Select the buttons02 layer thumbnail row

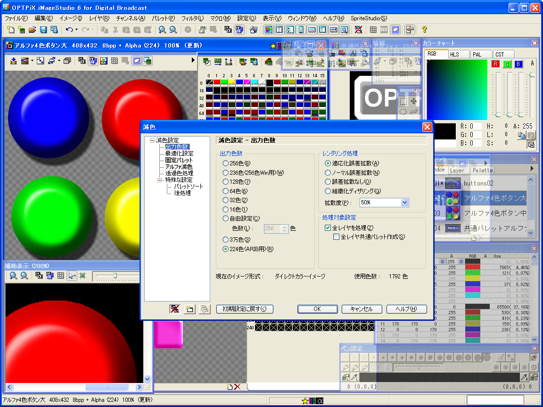(x=480, y=183)
